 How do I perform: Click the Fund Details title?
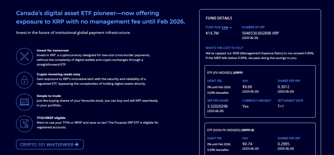(x=219, y=18)
